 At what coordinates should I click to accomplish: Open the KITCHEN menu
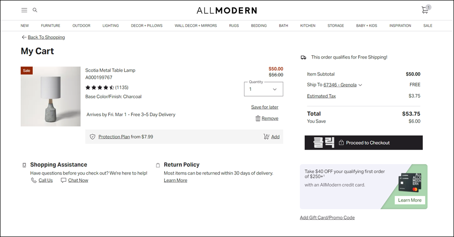click(308, 25)
